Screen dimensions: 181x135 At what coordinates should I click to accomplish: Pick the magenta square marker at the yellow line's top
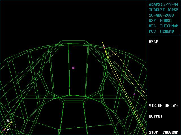(104, 47)
